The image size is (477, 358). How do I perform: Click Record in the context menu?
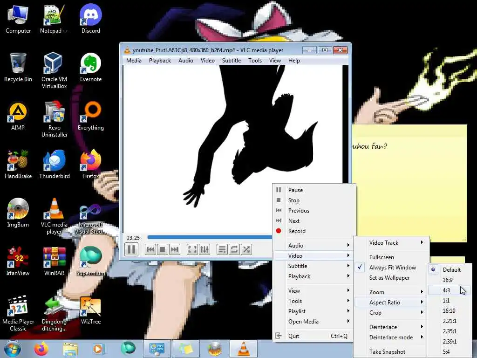pos(313,231)
